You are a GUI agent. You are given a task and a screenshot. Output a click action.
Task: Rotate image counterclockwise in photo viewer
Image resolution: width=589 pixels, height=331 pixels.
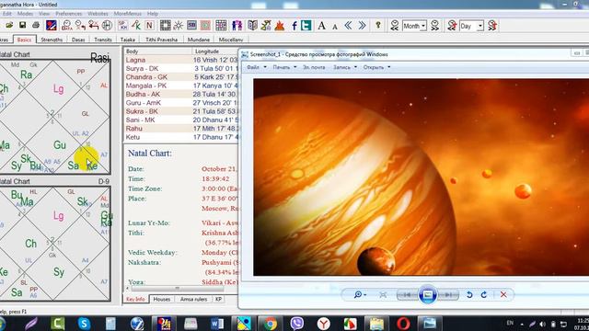(469, 295)
